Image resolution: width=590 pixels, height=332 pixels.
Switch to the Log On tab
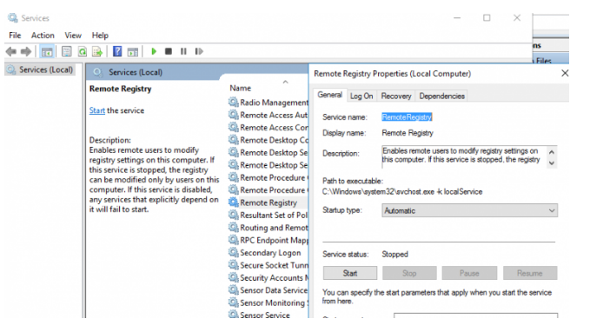point(361,96)
